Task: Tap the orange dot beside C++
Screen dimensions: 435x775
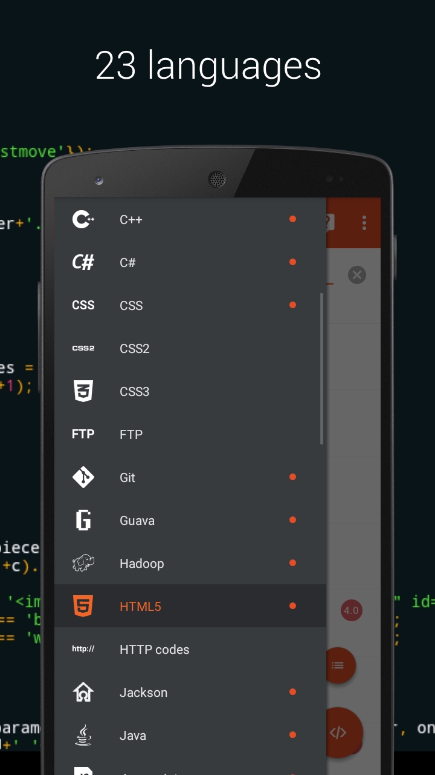Action: [292, 219]
